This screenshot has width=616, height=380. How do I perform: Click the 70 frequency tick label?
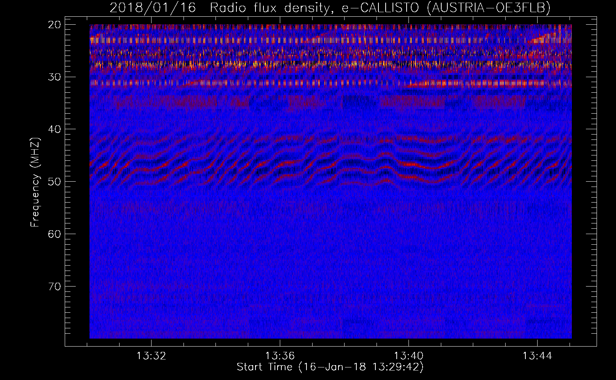pos(55,286)
